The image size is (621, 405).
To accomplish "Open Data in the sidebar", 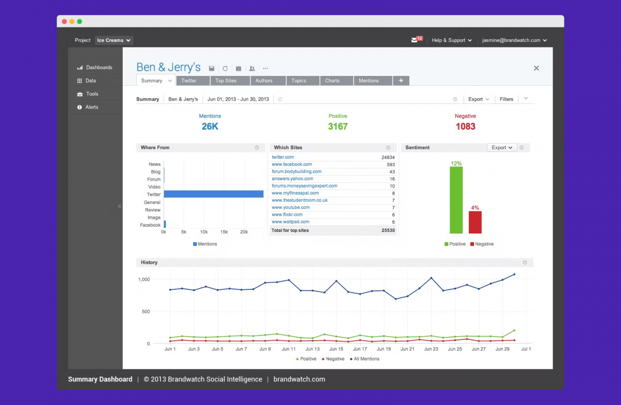I will (96, 81).
